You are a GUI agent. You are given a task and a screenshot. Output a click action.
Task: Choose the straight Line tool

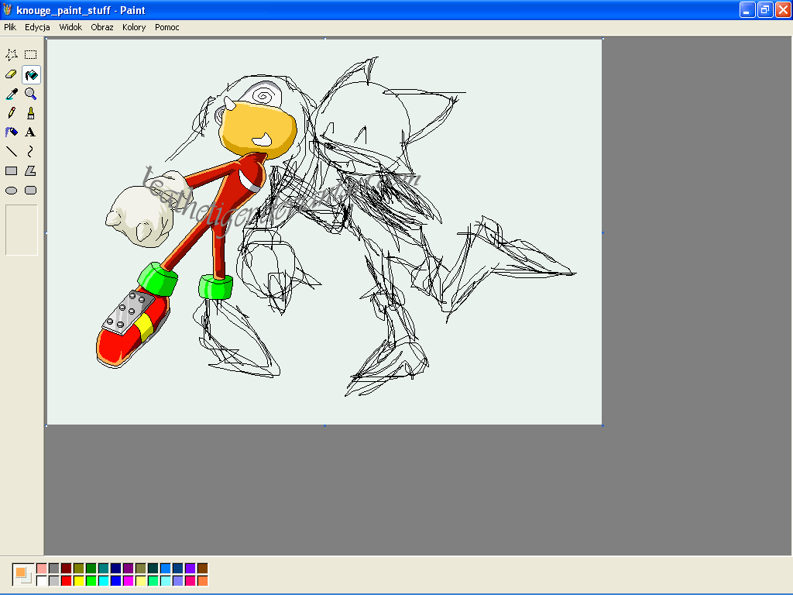pos(11,151)
